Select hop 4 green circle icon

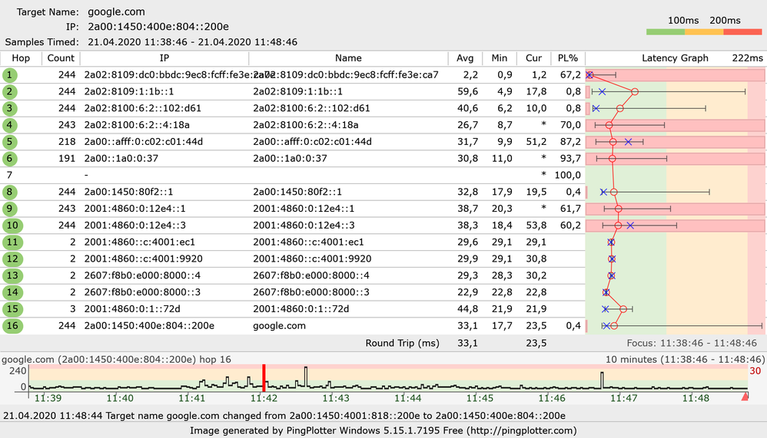pos(9,125)
